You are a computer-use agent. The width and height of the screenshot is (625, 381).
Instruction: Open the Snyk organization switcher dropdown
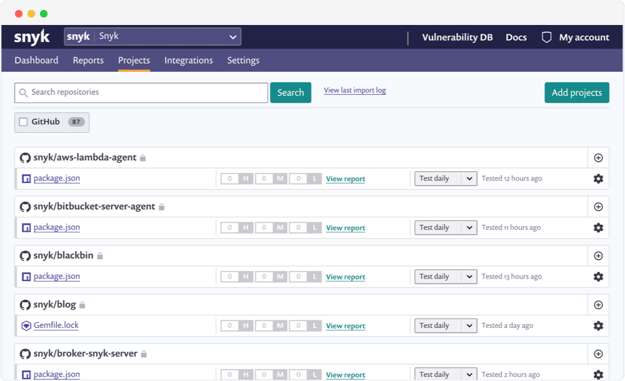(x=152, y=37)
